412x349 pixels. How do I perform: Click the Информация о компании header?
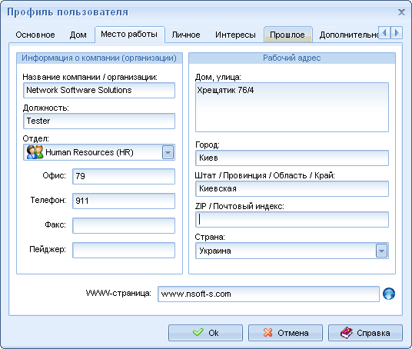[99, 58]
